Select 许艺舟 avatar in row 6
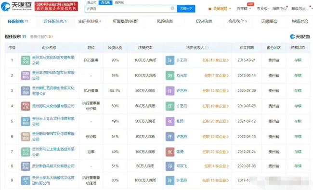Image resolution: width=313 pixels, height=190 pixels. pos(170,137)
